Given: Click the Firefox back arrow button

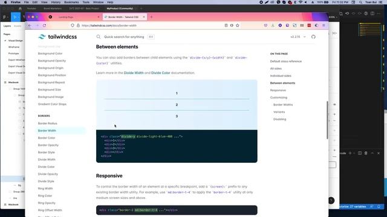Looking at the screenshot, I should tap(30, 25).
